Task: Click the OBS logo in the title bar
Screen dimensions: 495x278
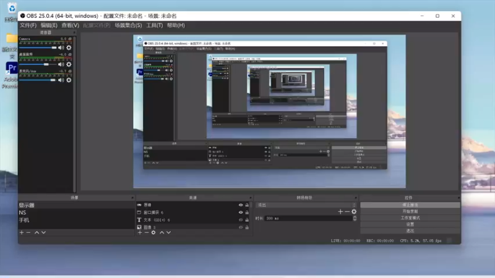Action: tap(23, 16)
